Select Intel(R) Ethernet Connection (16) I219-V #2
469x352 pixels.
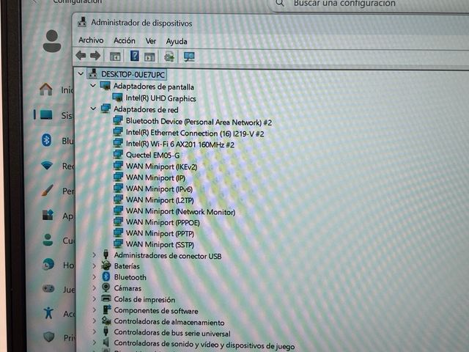tap(195, 133)
